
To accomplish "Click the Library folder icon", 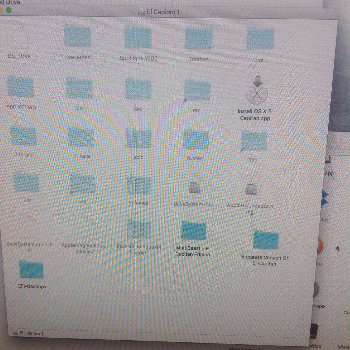I will [23, 136].
